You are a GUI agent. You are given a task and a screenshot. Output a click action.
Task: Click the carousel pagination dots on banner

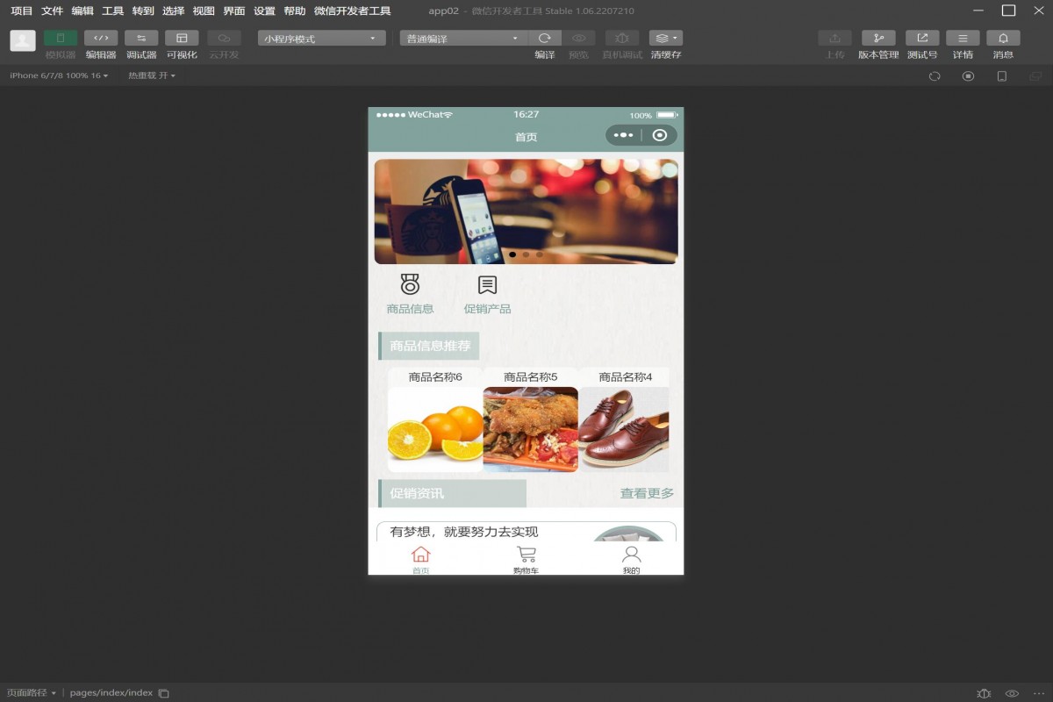point(525,254)
